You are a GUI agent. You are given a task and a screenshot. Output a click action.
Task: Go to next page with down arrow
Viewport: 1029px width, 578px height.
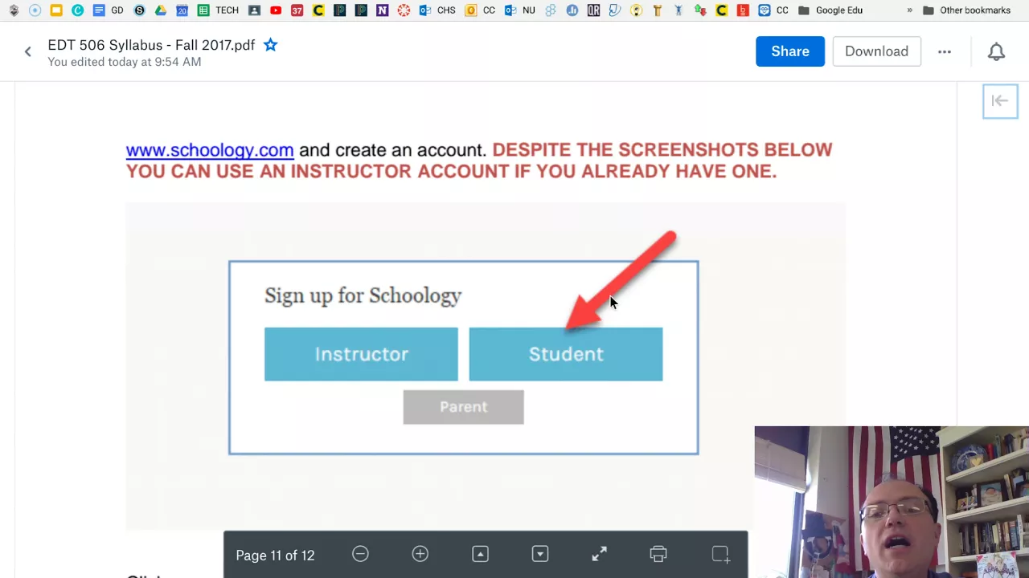(540, 554)
